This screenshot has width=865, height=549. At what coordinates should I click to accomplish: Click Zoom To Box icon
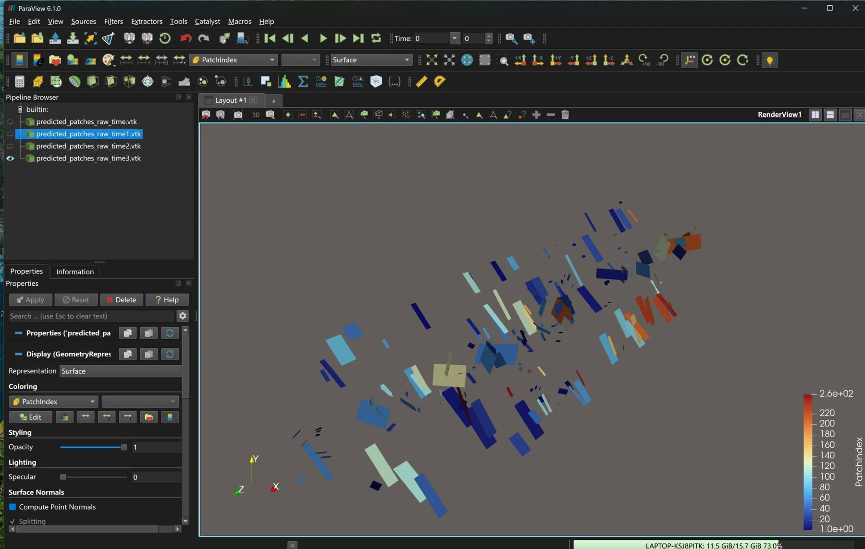coord(503,60)
